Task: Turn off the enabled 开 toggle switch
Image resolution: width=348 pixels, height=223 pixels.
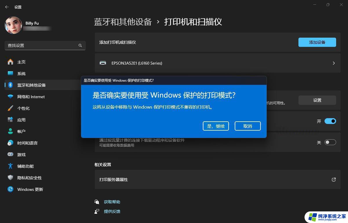Action: (330, 121)
